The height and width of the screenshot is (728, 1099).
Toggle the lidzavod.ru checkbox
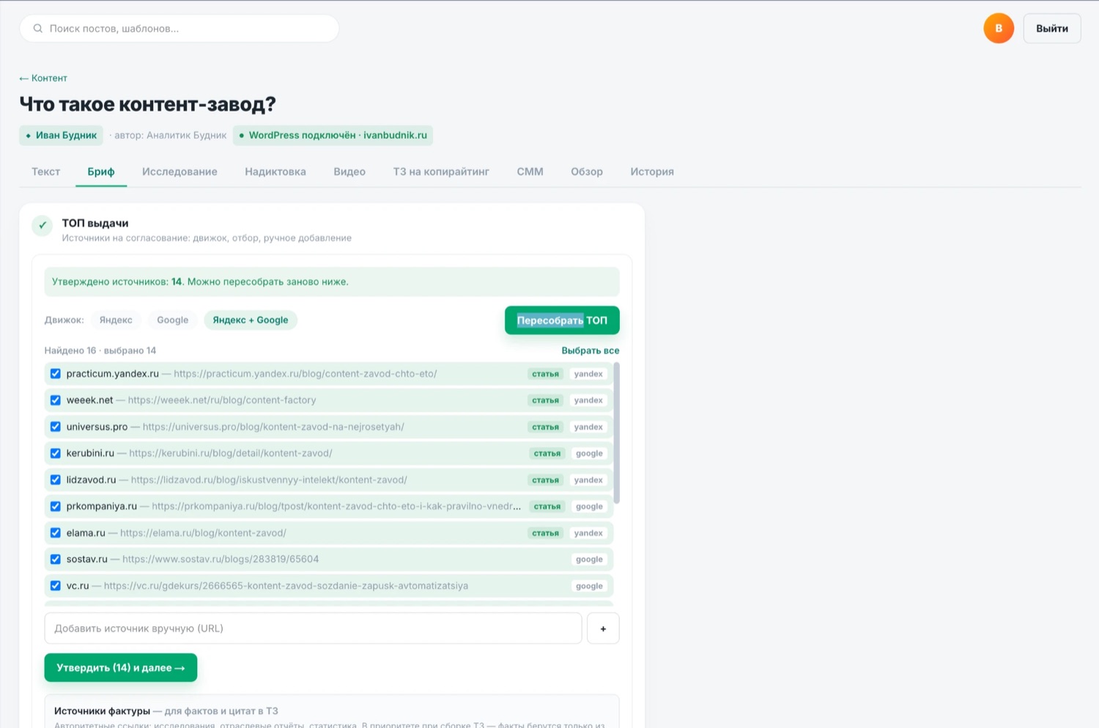point(55,479)
